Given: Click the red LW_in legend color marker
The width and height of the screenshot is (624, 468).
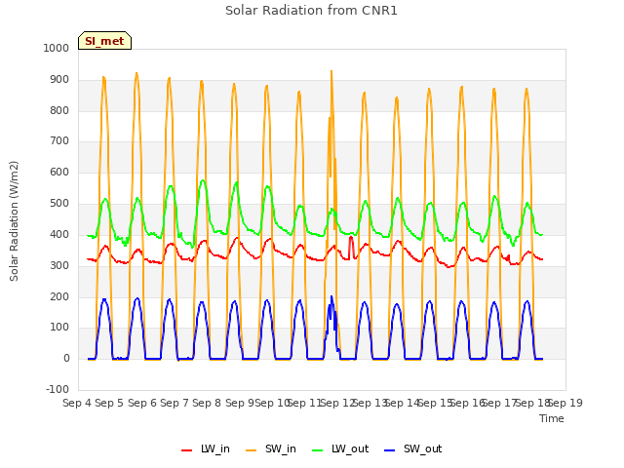Looking at the screenshot, I should tap(186, 450).
